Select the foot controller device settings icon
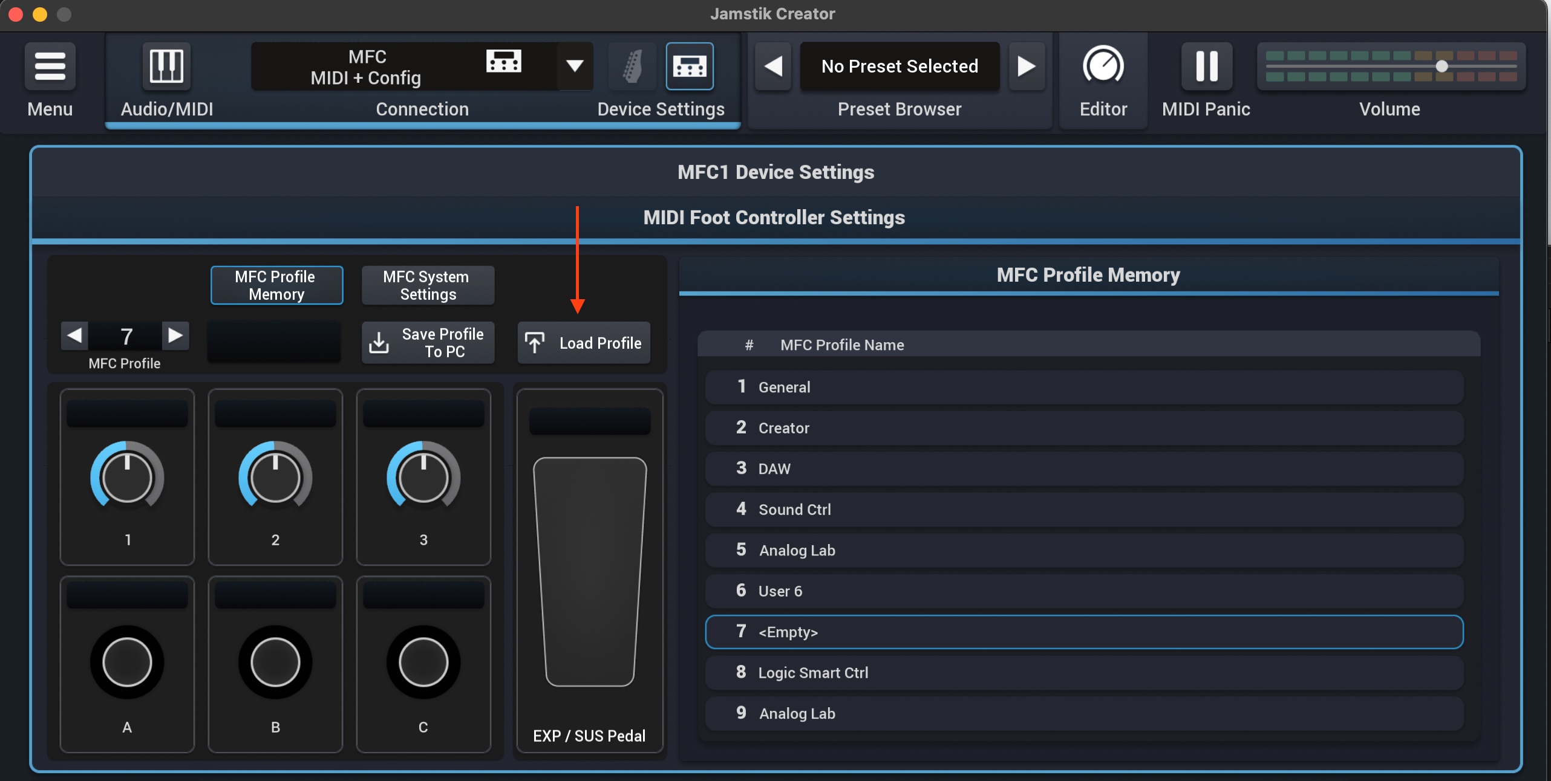1551x781 pixels. coord(690,66)
